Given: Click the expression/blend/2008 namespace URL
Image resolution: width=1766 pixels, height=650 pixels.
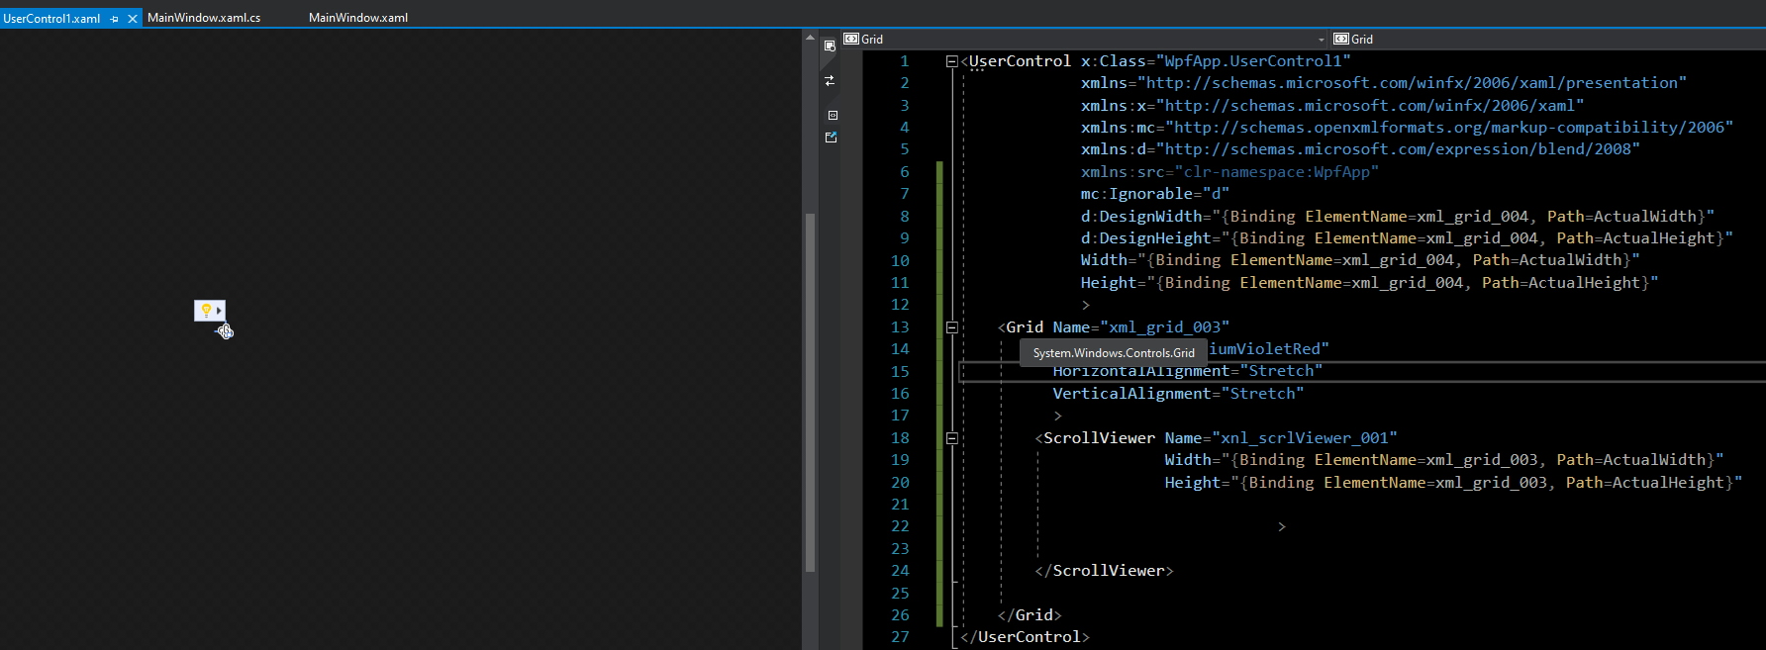Looking at the screenshot, I should point(1398,149).
